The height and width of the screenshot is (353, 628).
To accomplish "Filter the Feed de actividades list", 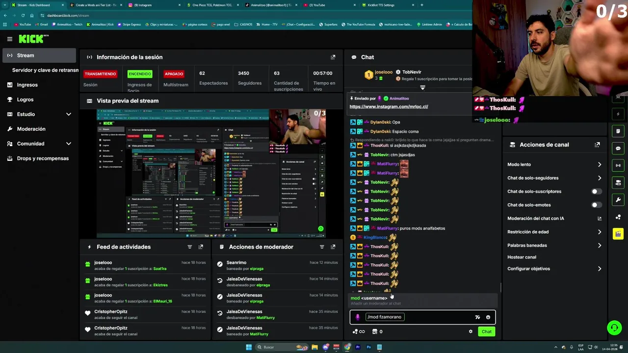I will (x=189, y=247).
